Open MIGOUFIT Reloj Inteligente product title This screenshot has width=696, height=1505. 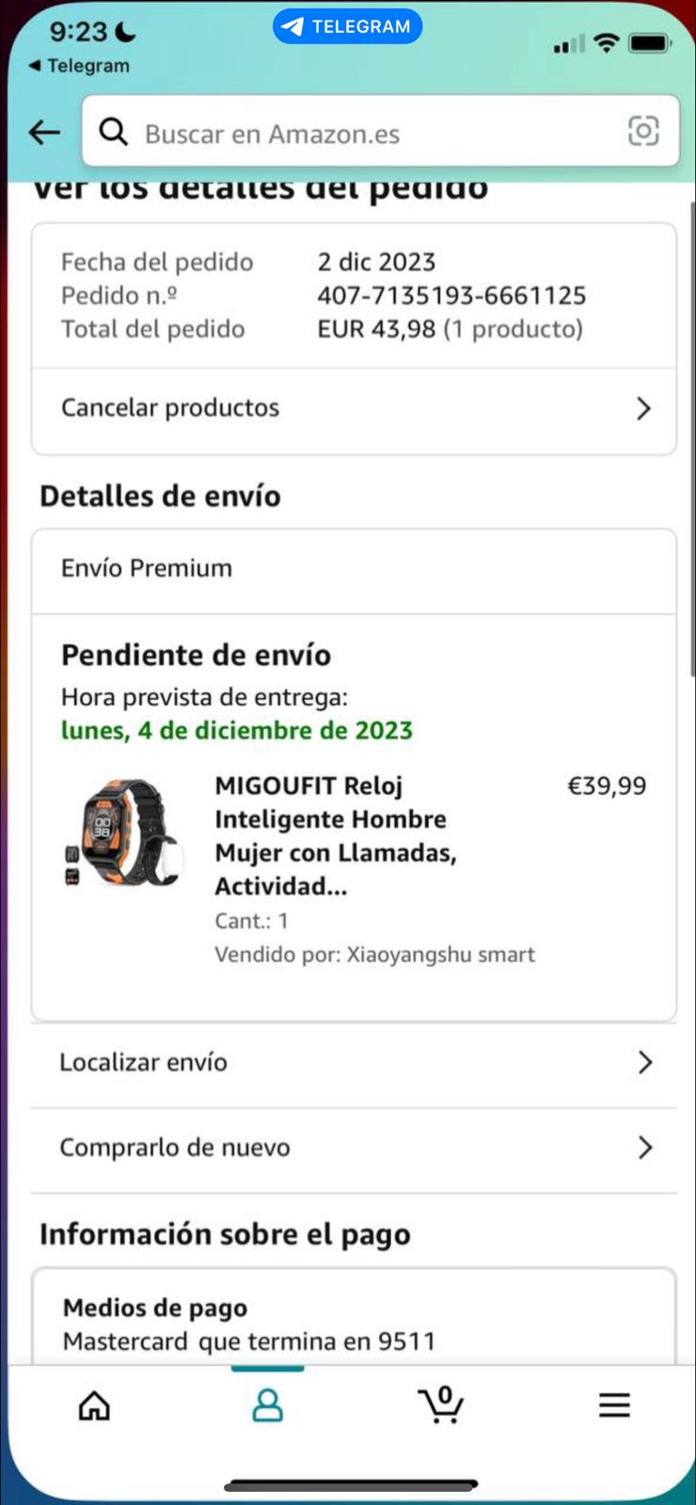pyautogui.click(x=335, y=835)
